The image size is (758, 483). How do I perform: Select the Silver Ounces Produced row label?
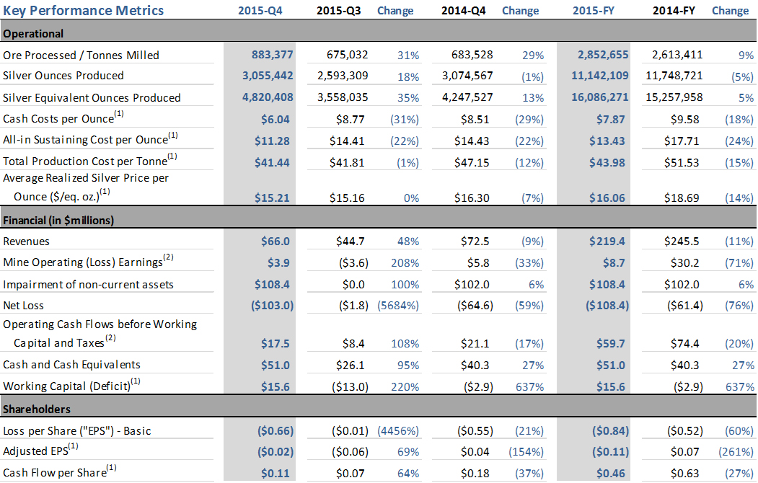(63, 76)
